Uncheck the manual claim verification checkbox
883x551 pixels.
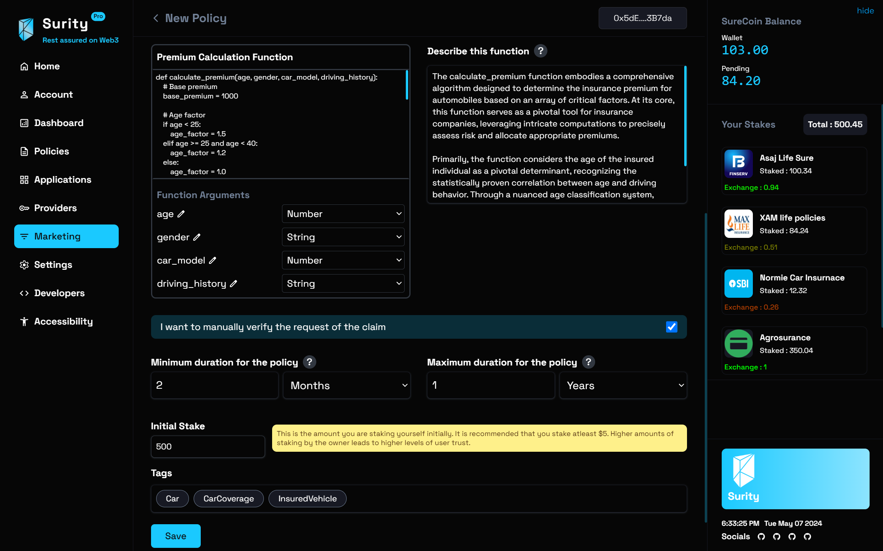671,327
